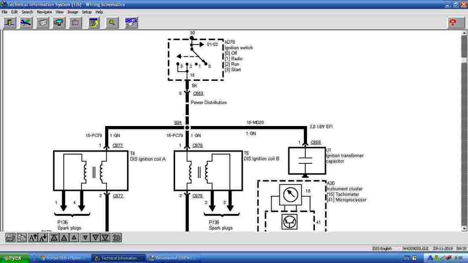The image size is (468, 263).
Task: Click the wrench and car toolbar icon
Action: point(26,23)
